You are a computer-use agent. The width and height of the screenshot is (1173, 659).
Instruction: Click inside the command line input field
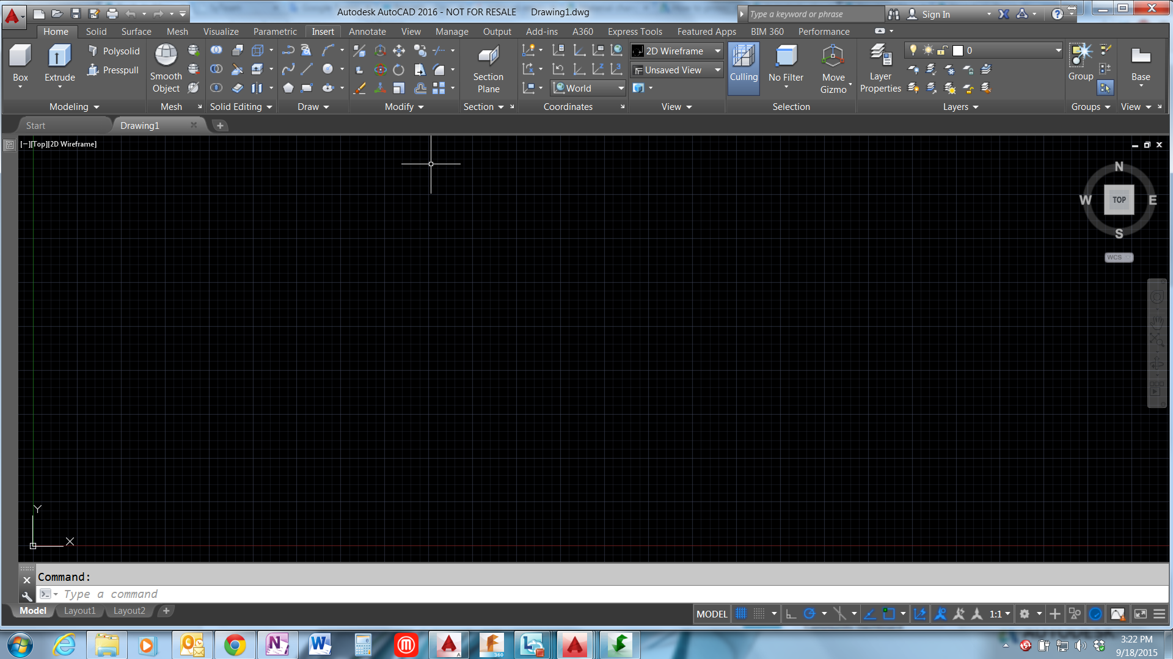[x=244, y=594]
